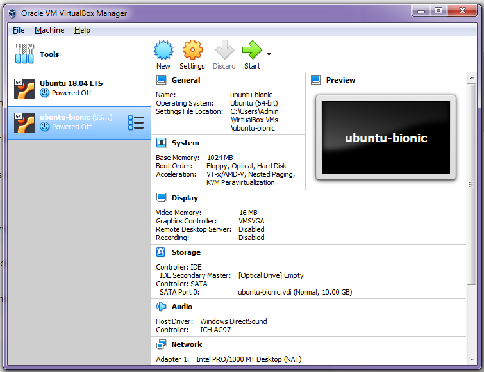Click the Discard toolbar icon

click(224, 51)
